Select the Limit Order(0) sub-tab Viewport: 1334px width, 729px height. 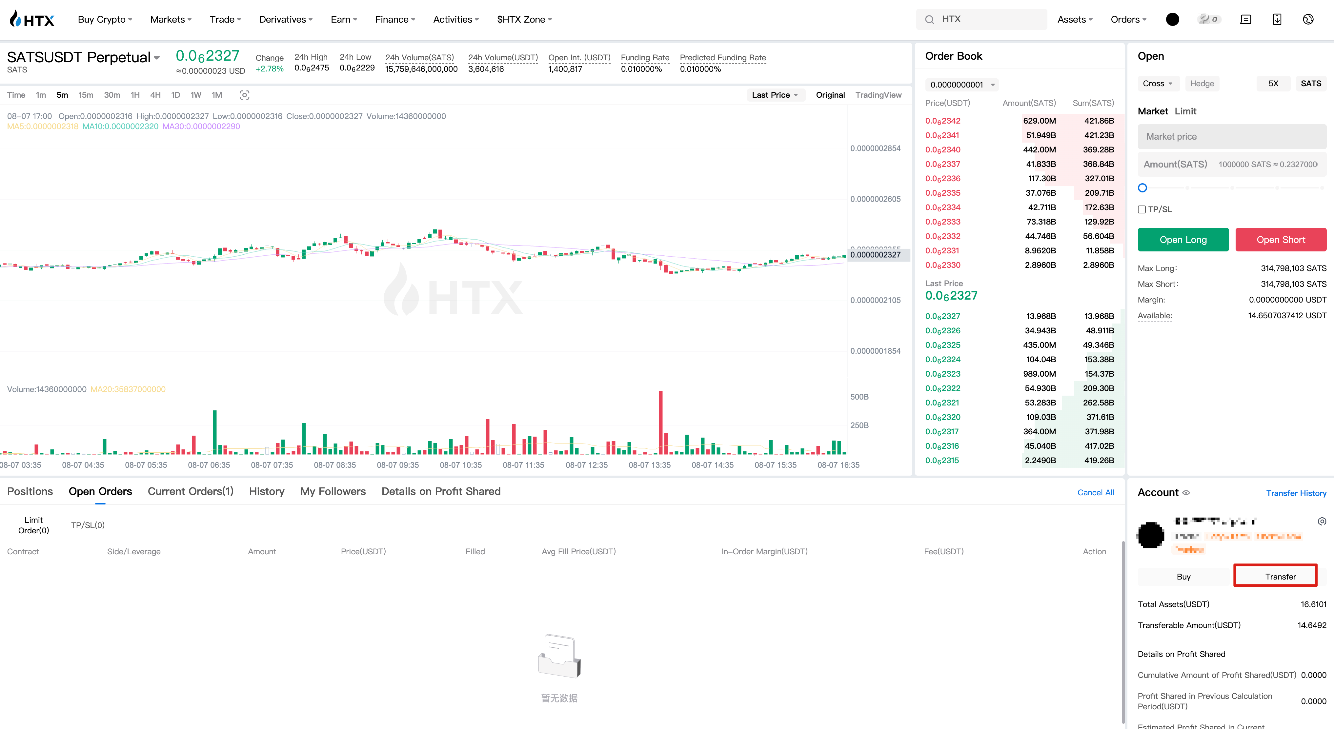(34, 525)
